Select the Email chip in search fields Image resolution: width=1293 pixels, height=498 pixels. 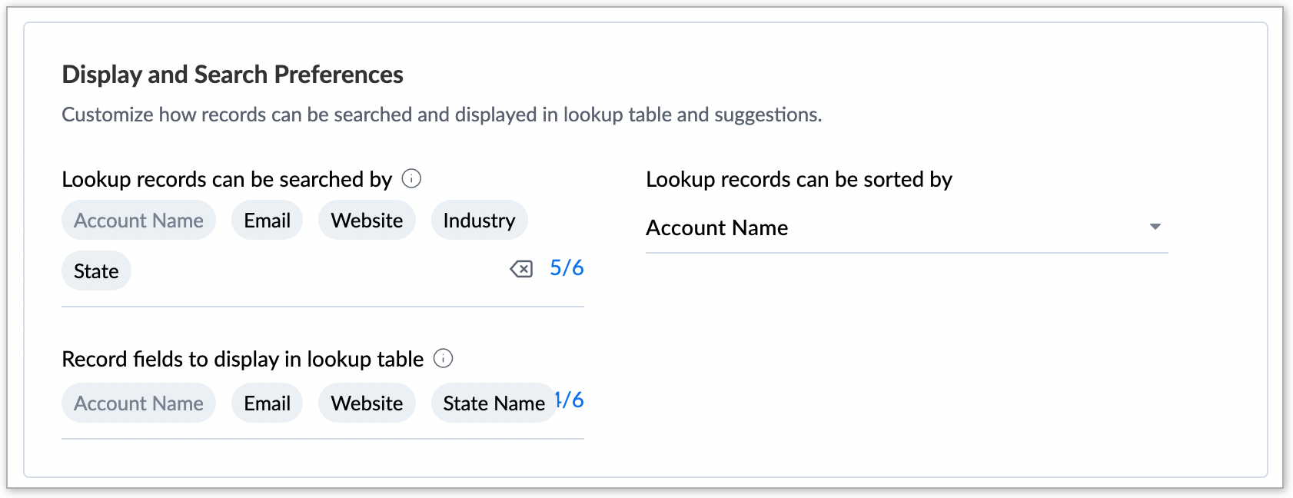click(x=267, y=221)
